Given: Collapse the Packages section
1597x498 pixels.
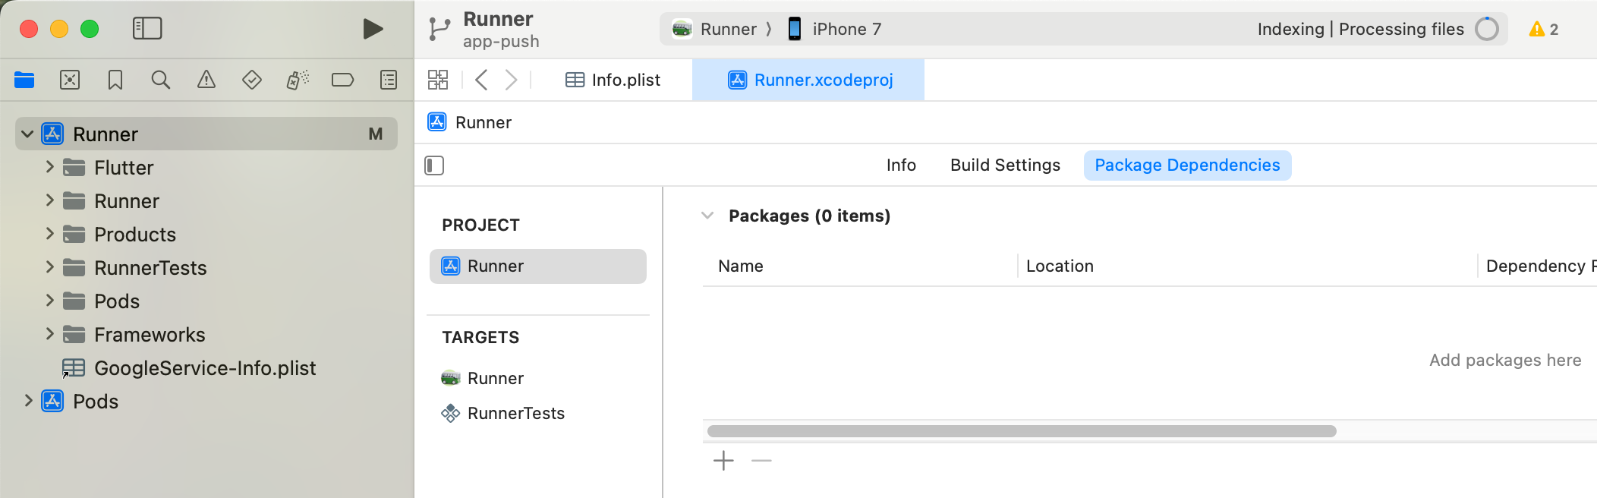Looking at the screenshot, I should coord(707,216).
